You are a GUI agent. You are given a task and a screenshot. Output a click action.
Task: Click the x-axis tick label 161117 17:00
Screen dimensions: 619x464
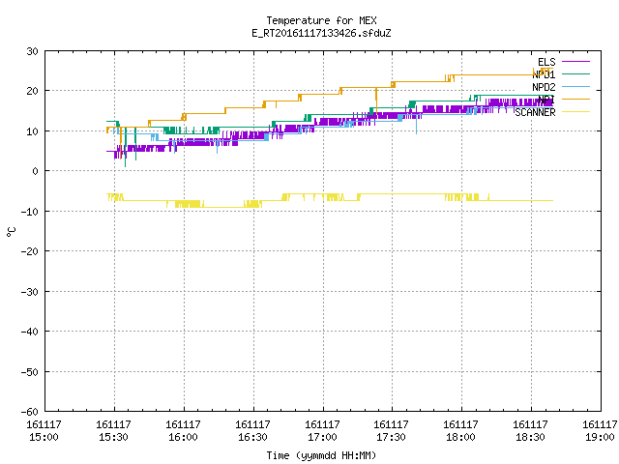(x=322, y=431)
